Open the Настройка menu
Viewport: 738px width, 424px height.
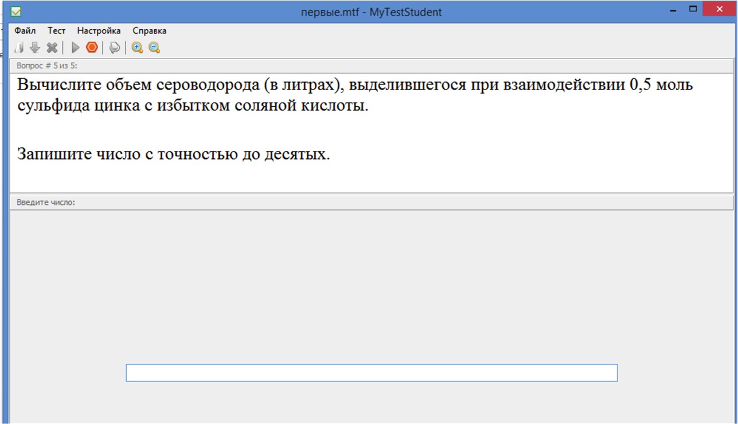point(99,31)
